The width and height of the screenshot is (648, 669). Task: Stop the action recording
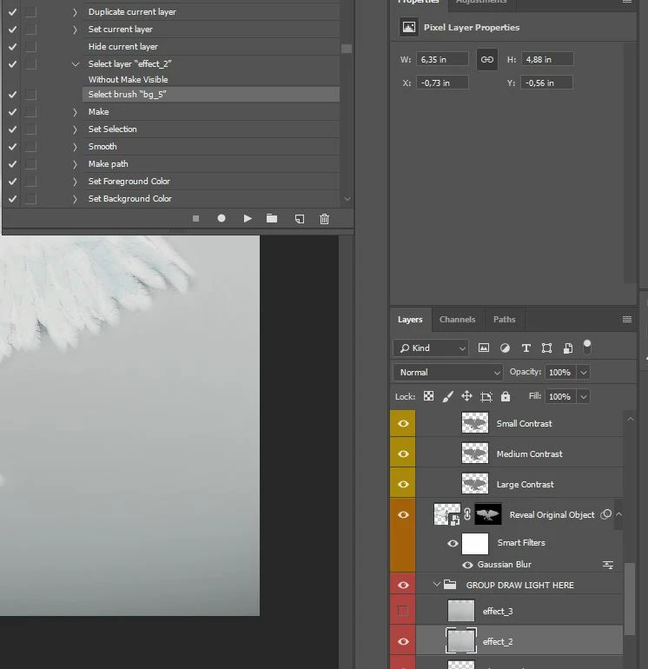click(x=195, y=218)
